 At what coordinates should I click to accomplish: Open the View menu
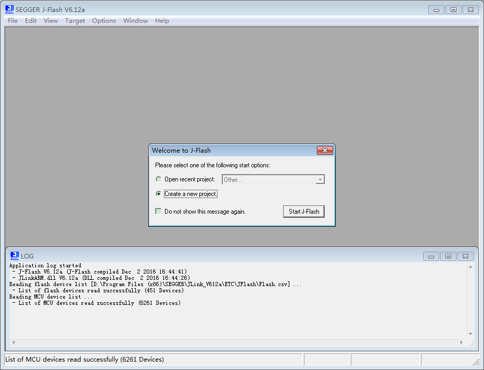pyautogui.click(x=50, y=21)
